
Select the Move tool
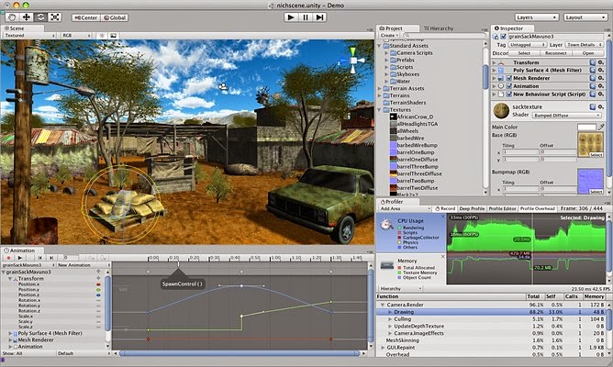click(27, 17)
